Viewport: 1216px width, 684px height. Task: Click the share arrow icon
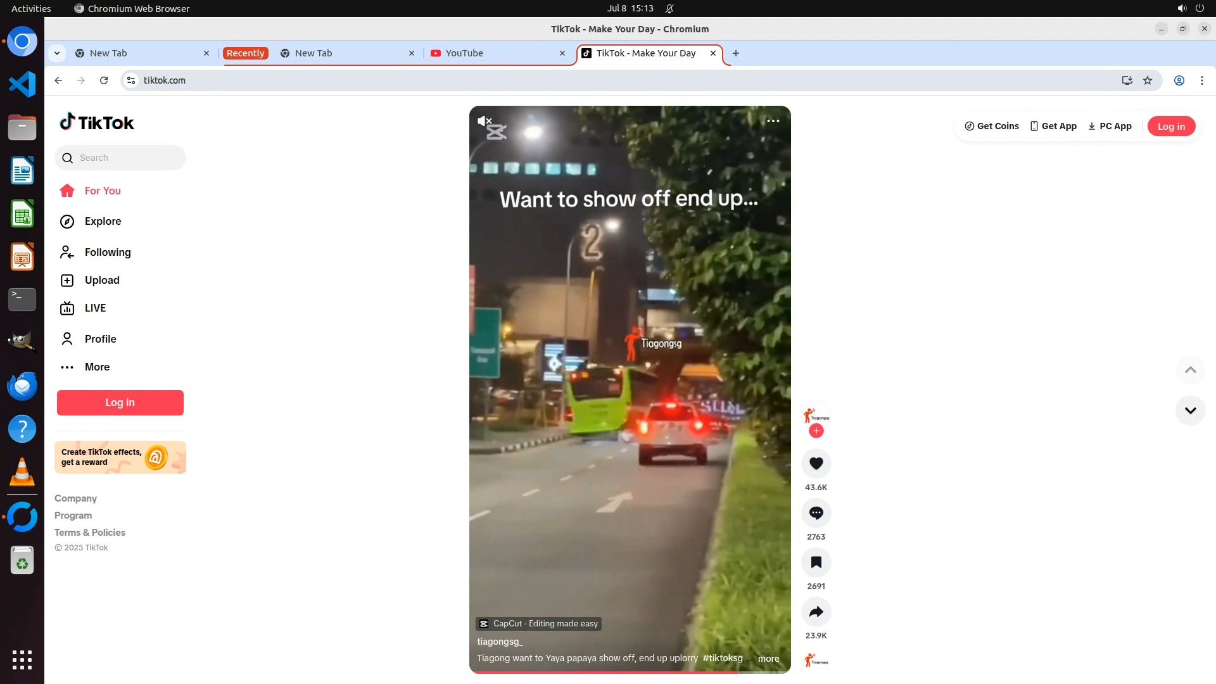816,612
